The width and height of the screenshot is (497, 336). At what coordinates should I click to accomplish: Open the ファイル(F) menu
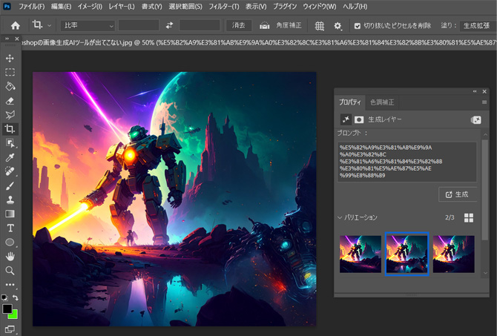point(32,7)
